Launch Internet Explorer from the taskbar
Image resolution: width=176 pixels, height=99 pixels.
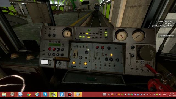click(x=37, y=94)
